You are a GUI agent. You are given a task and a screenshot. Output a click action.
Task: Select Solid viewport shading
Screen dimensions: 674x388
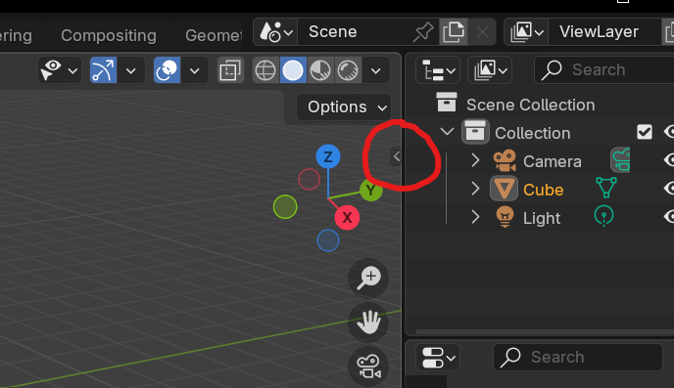(x=293, y=70)
